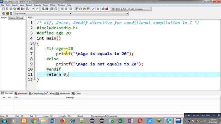The height and width of the screenshot is (124, 221).
Task: Click the Stop execution X icon
Action: 98,9
